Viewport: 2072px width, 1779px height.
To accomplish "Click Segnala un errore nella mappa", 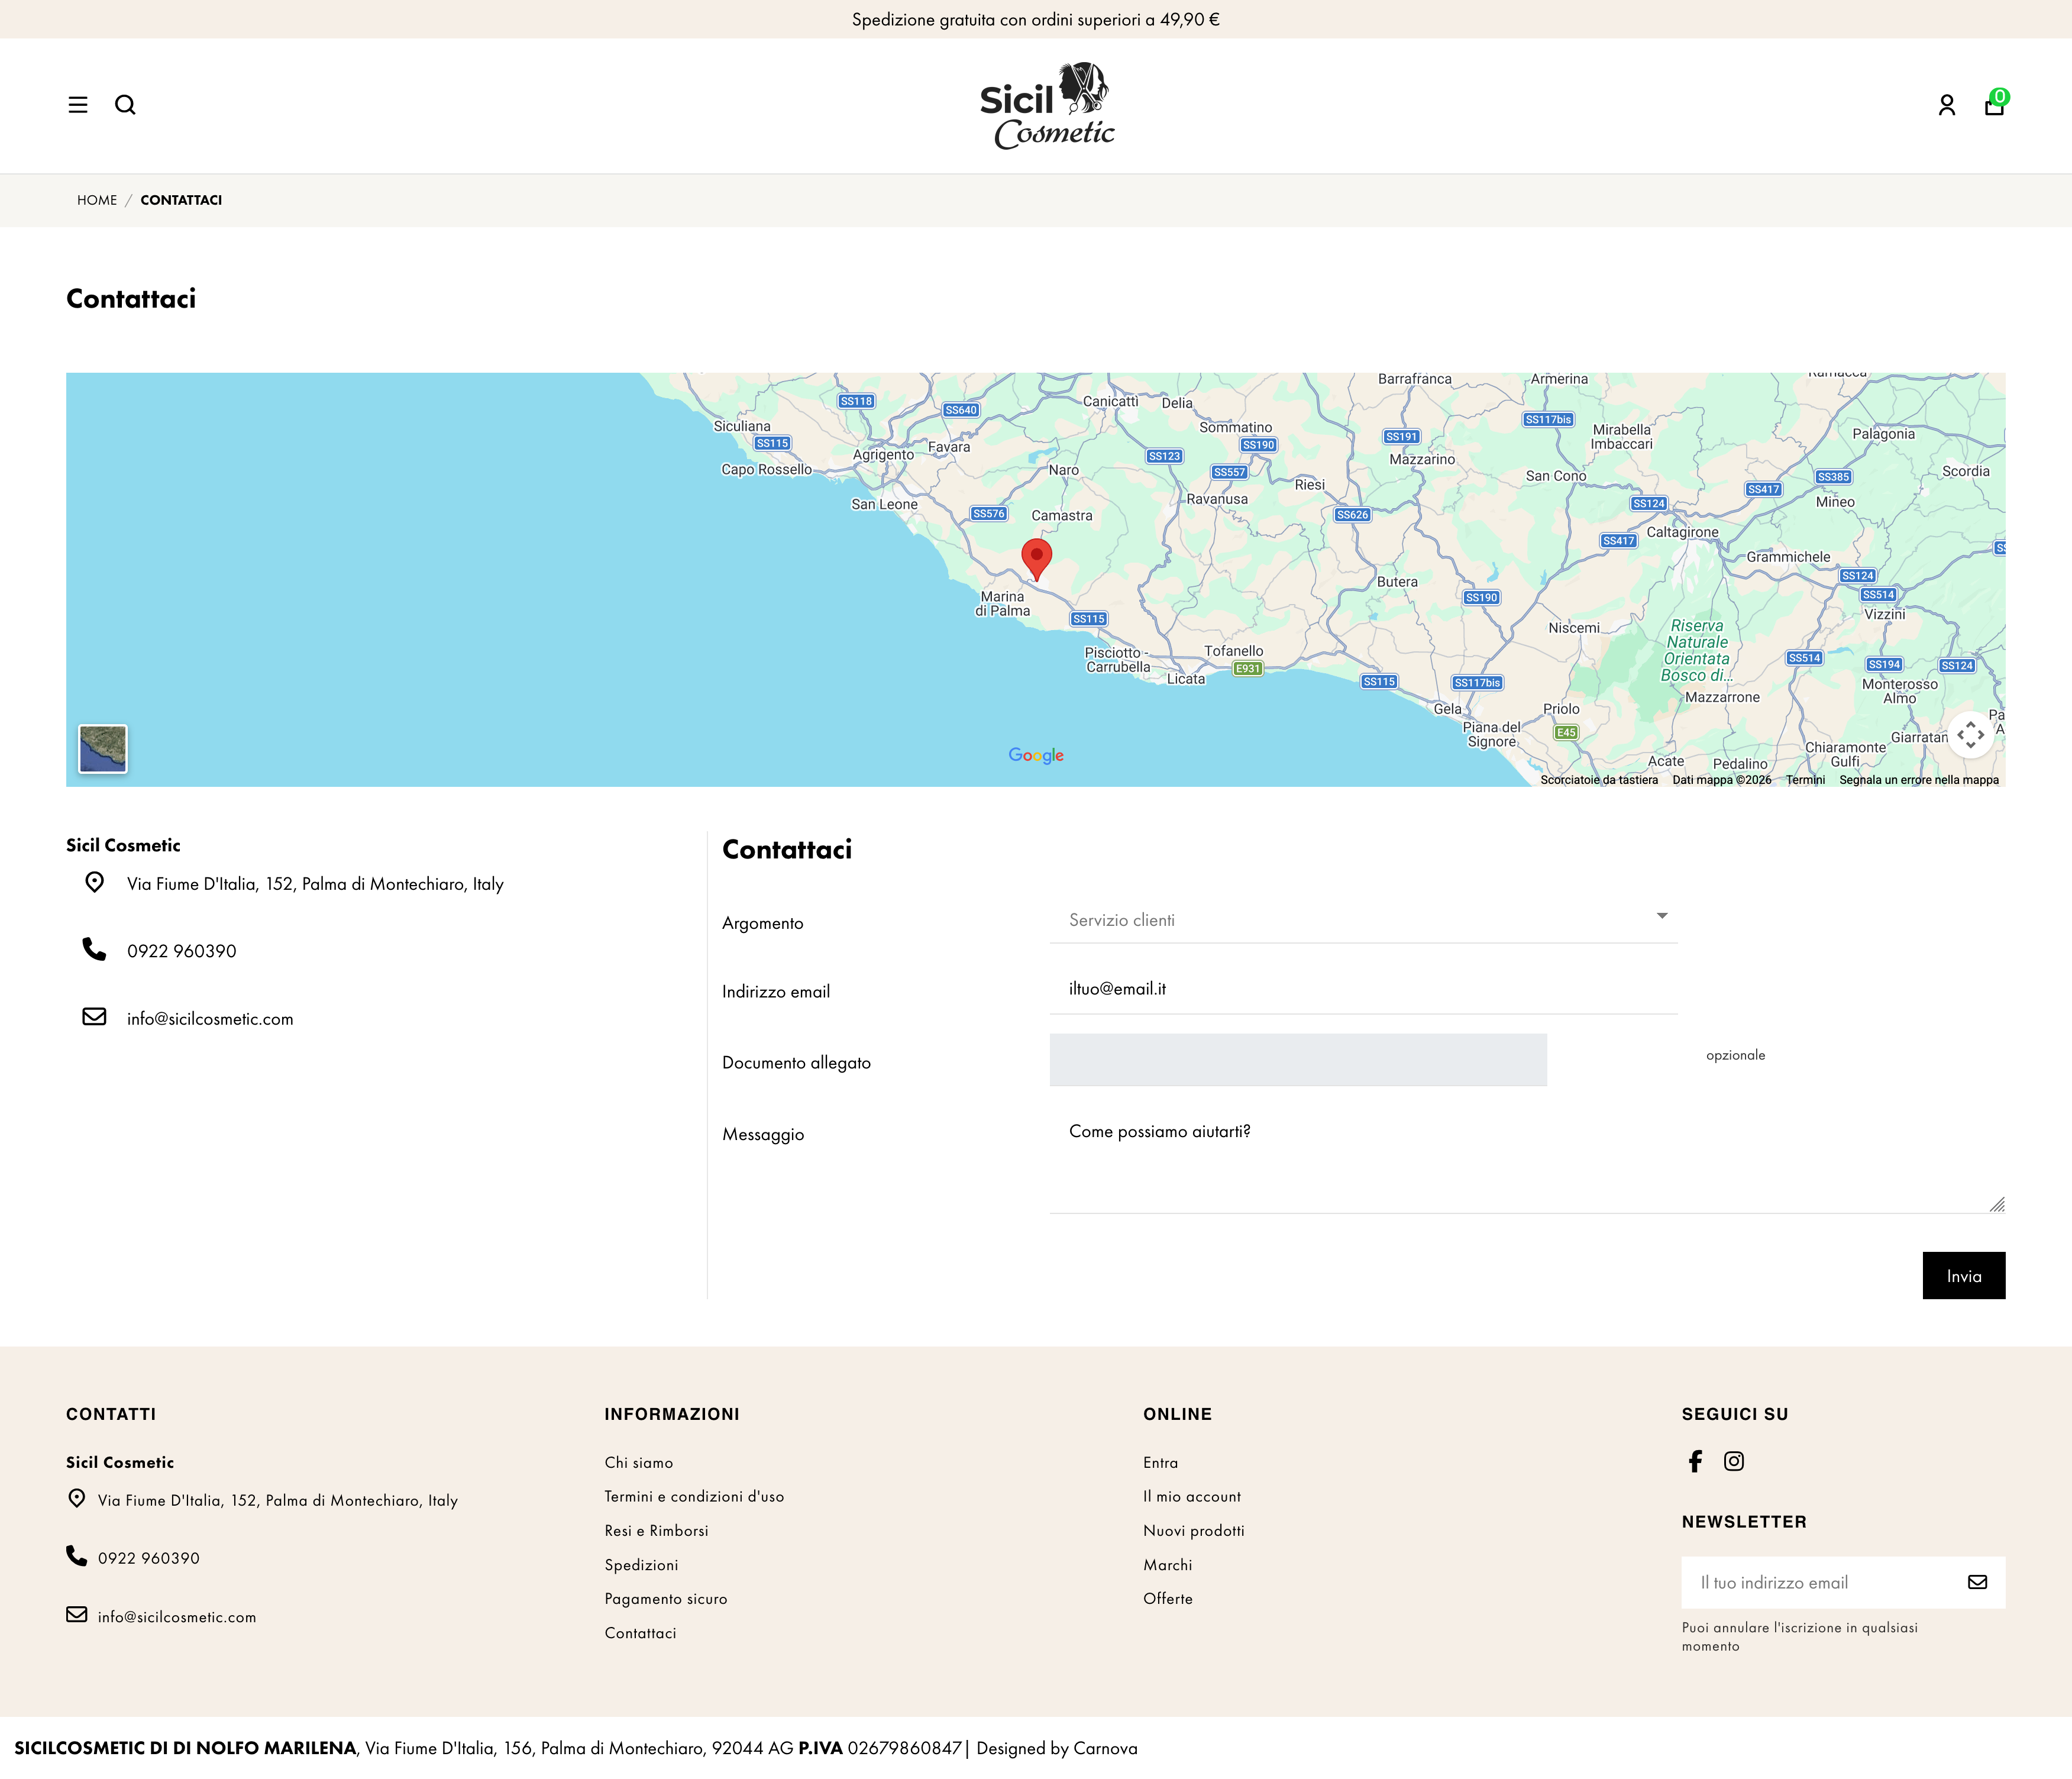I will (1919, 780).
